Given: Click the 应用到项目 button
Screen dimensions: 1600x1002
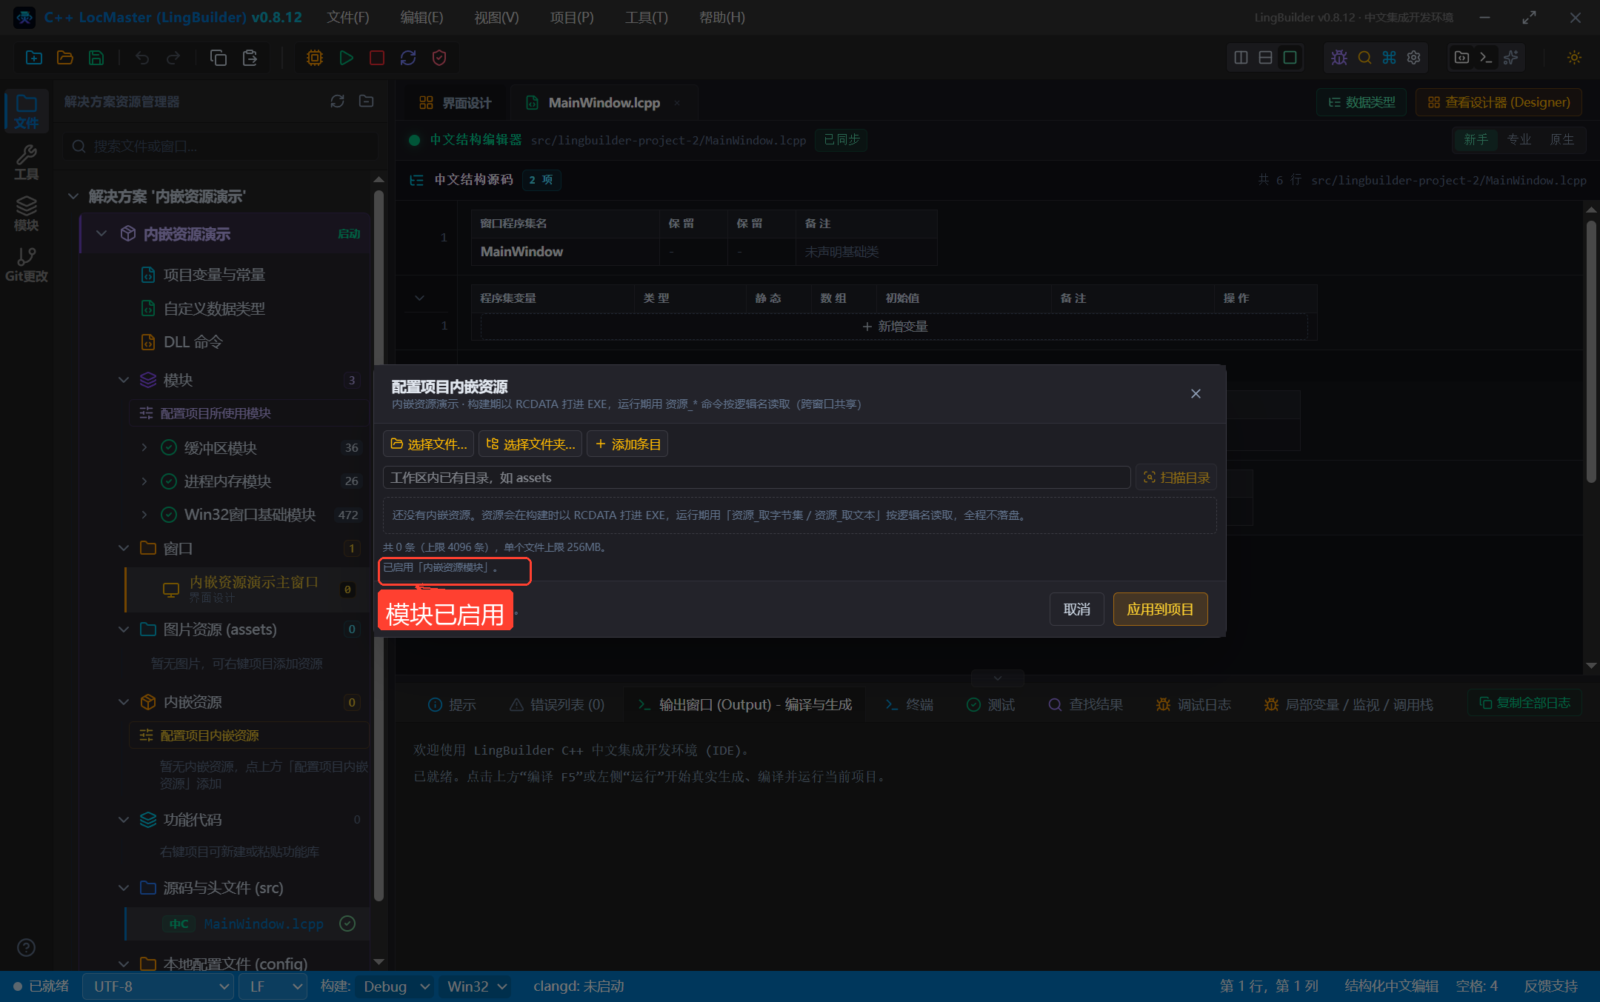Looking at the screenshot, I should pyautogui.click(x=1160, y=609).
